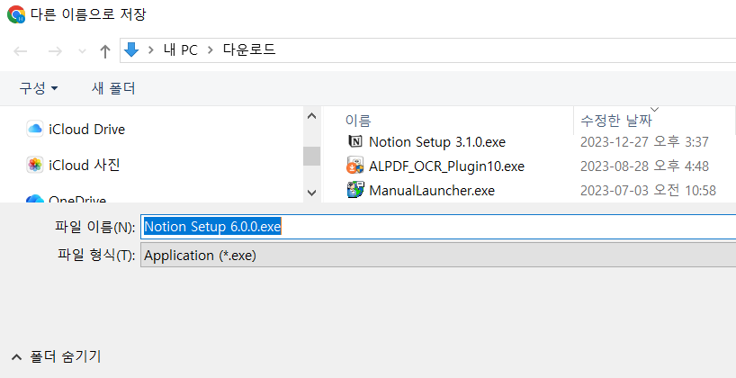Click date 2023-07-03 오전 10:58

648,191
